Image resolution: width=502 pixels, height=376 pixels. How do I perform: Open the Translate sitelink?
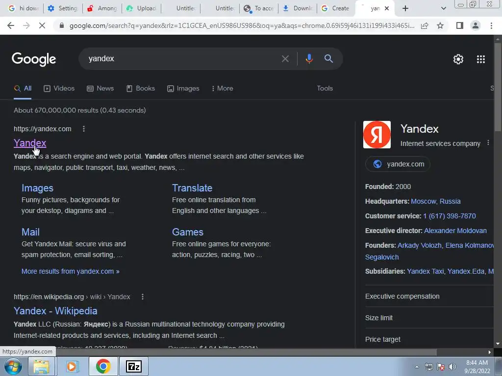192,188
